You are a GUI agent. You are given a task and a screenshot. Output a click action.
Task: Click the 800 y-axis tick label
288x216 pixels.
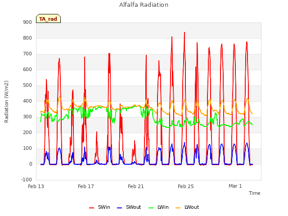27,38
